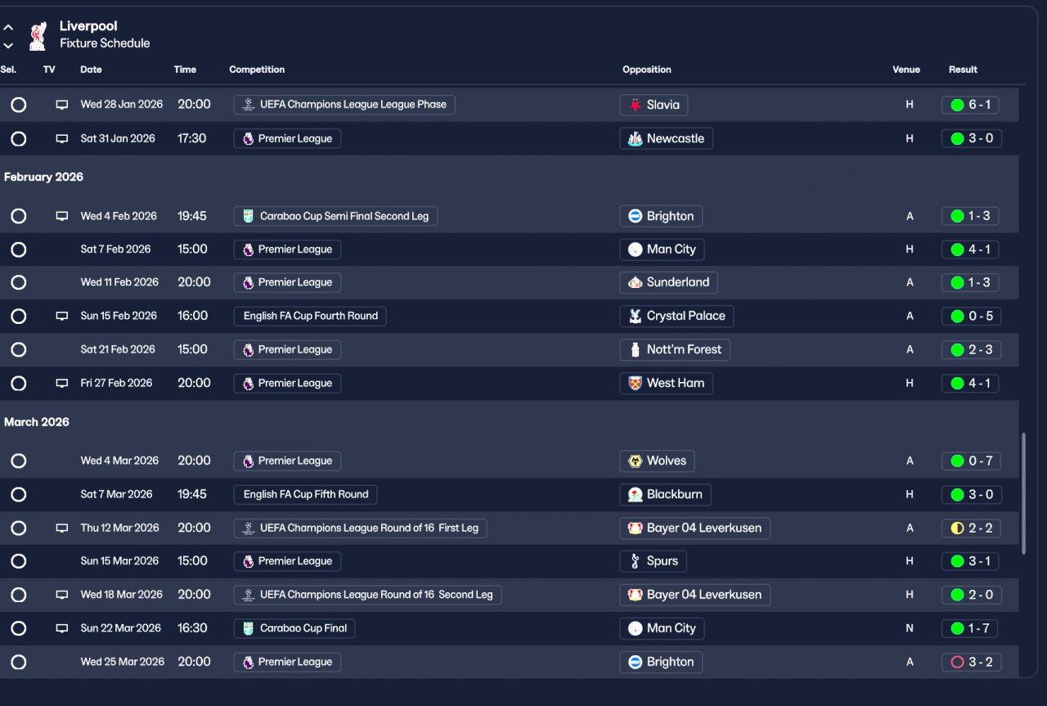Image resolution: width=1047 pixels, height=706 pixels.
Task: Sort fixtures by Date column header
Action: (91, 70)
